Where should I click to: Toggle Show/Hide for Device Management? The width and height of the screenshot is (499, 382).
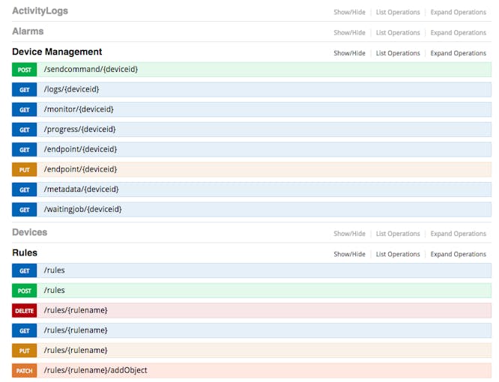click(x=349, y=53)
